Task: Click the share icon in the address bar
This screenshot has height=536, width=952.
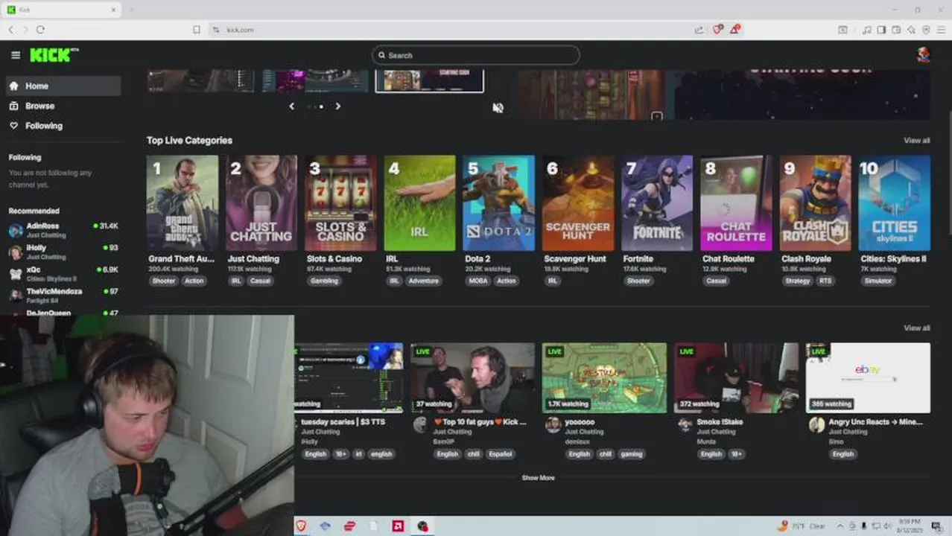Action: 699,30
